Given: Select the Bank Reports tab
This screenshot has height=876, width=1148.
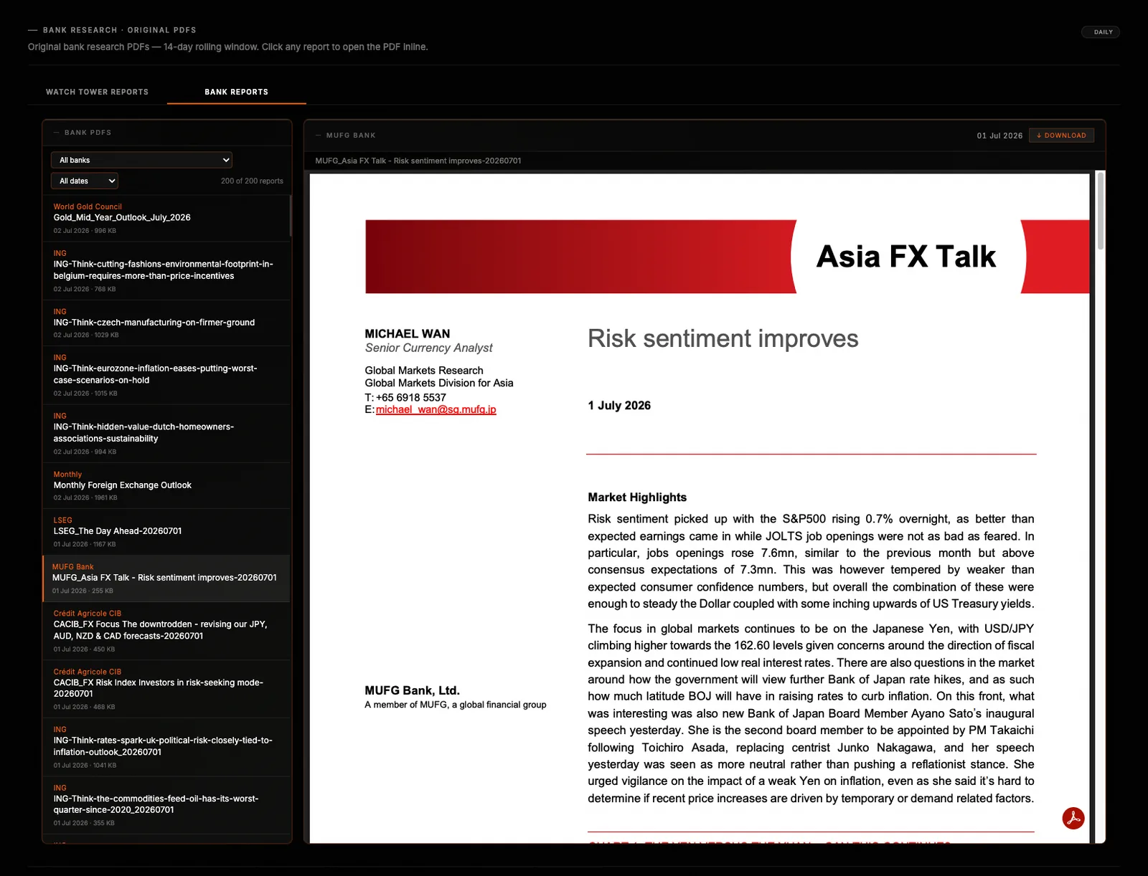Looking at the screenshot, I should tap(237, 92).
